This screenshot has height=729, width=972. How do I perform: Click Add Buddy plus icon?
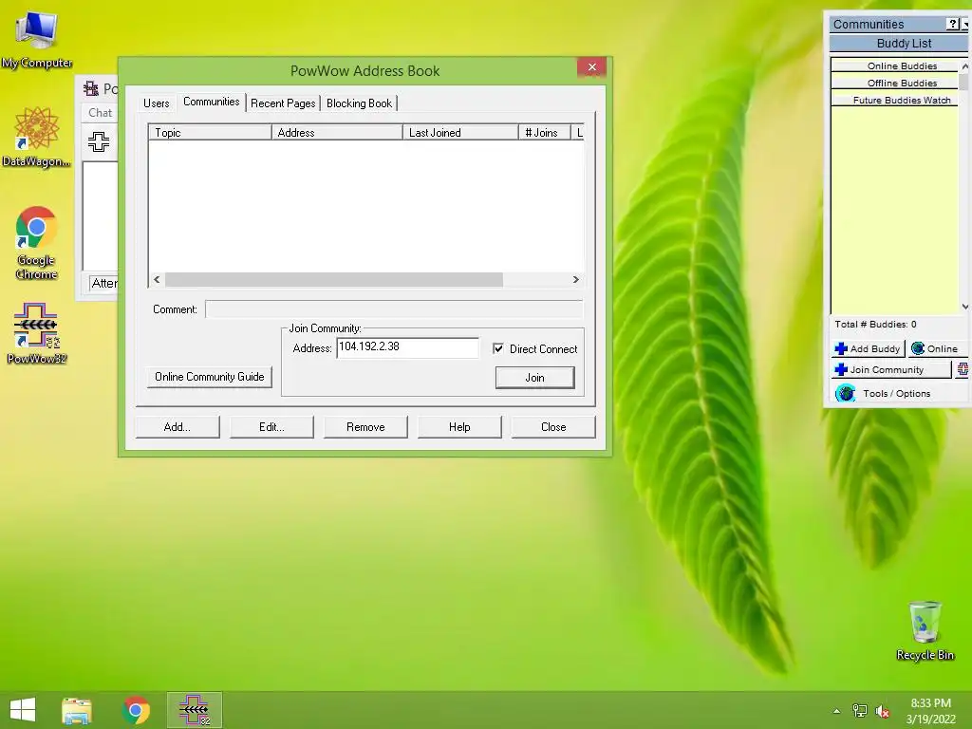pos(841,348)
